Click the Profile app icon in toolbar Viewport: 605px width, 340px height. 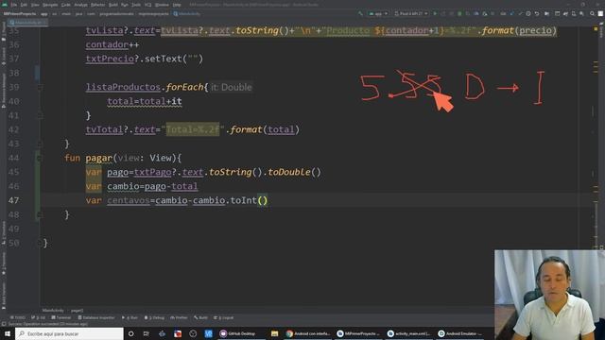pos(476,14)
